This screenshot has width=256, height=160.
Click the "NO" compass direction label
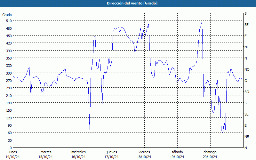tap(247, 69)
